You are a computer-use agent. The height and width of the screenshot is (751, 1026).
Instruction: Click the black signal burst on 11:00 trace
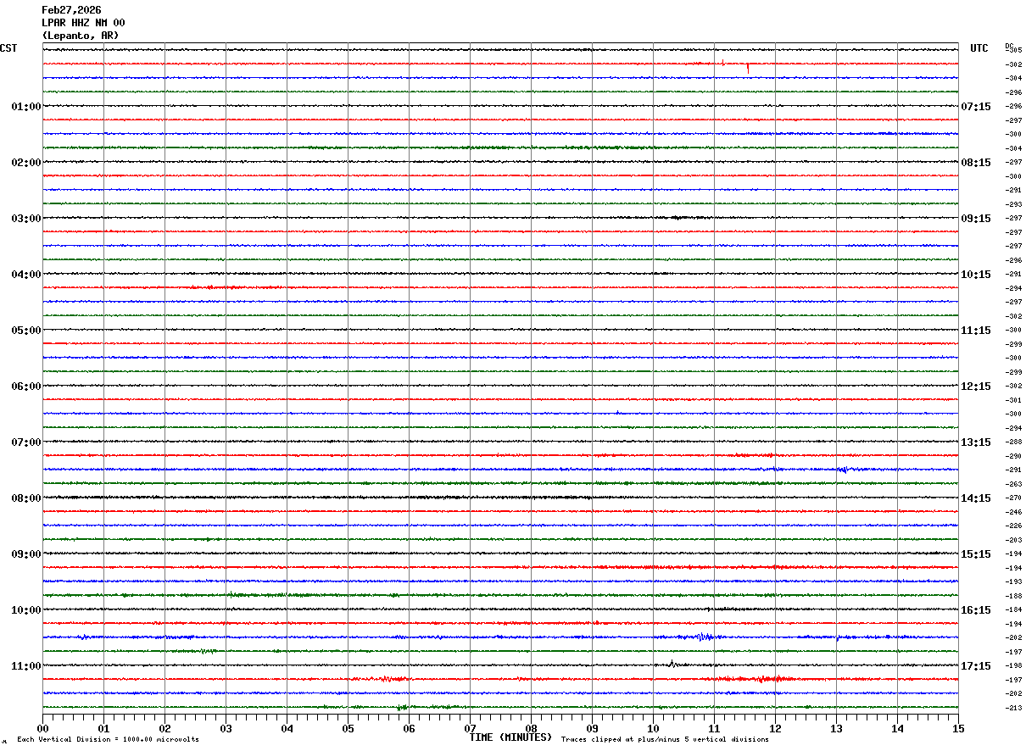[x=672, y=664]
